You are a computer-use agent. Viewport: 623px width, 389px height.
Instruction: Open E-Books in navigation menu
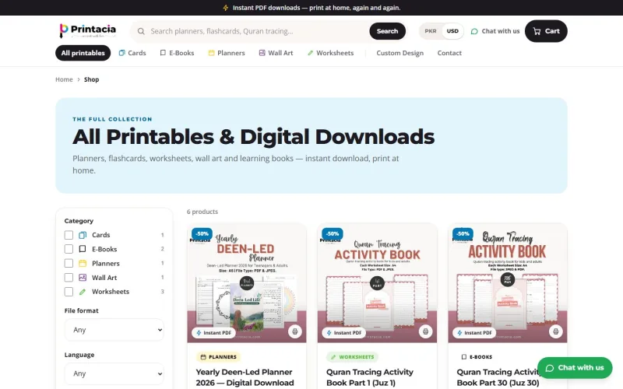[x=178, y=53]
